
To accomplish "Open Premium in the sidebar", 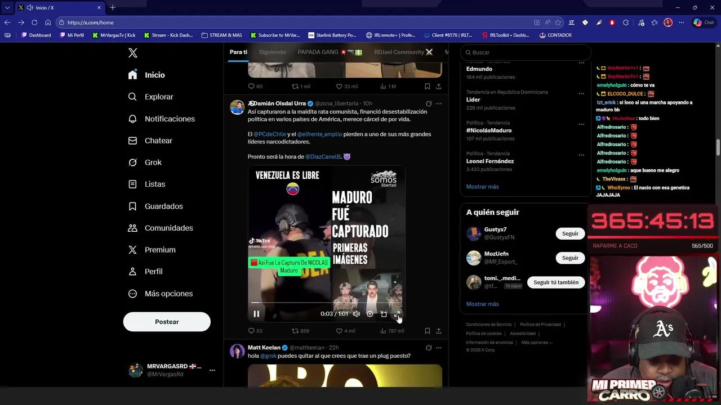I will pyautogui.click(x=152, y=250).
